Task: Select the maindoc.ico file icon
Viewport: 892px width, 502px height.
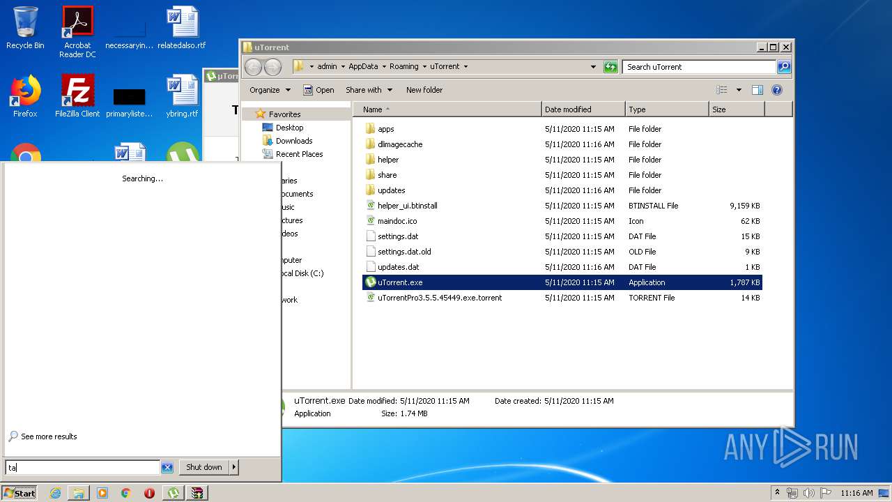Action: point(371,221)
